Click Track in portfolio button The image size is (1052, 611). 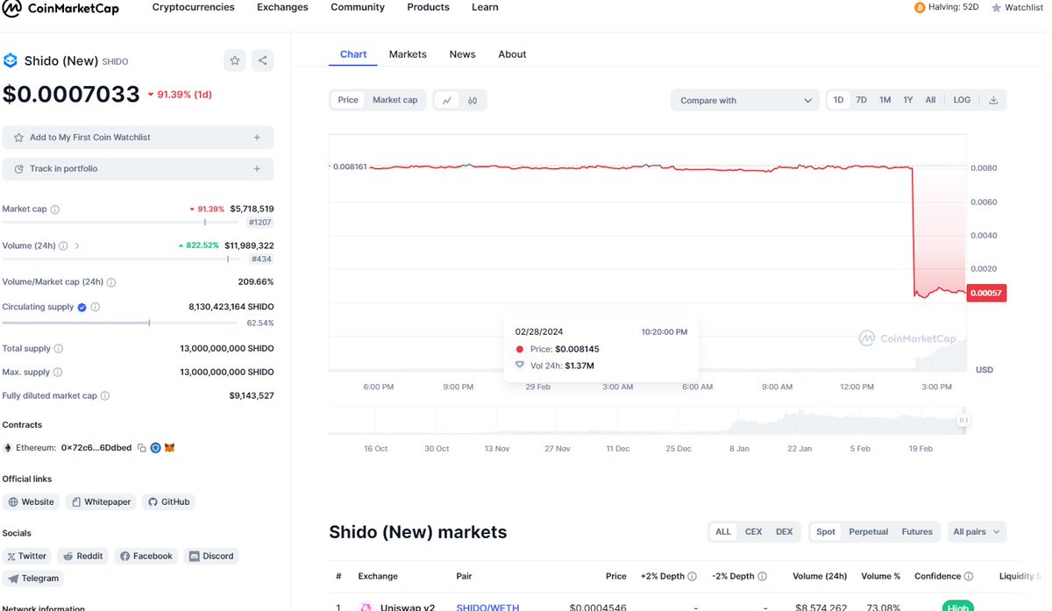(x=138, y=168)
